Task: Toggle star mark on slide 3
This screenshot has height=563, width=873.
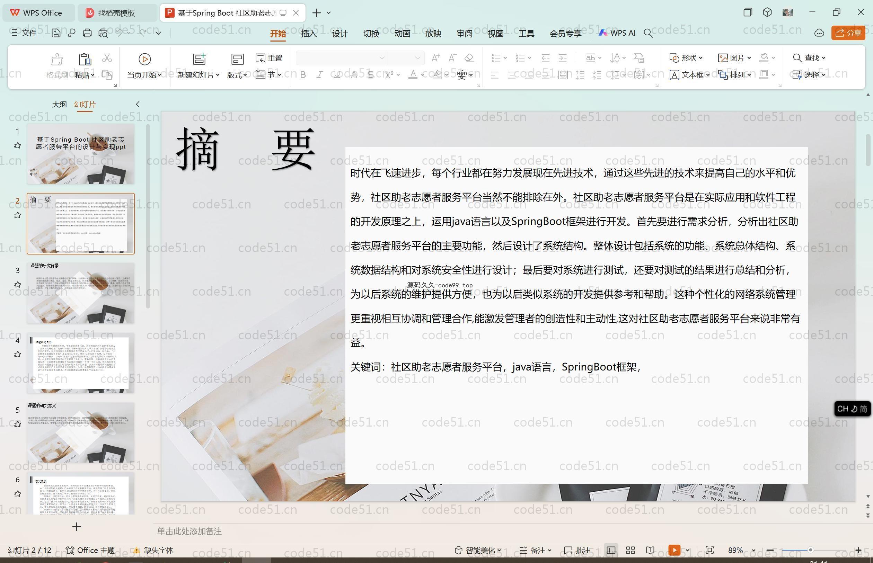Action: pos(17,284)
